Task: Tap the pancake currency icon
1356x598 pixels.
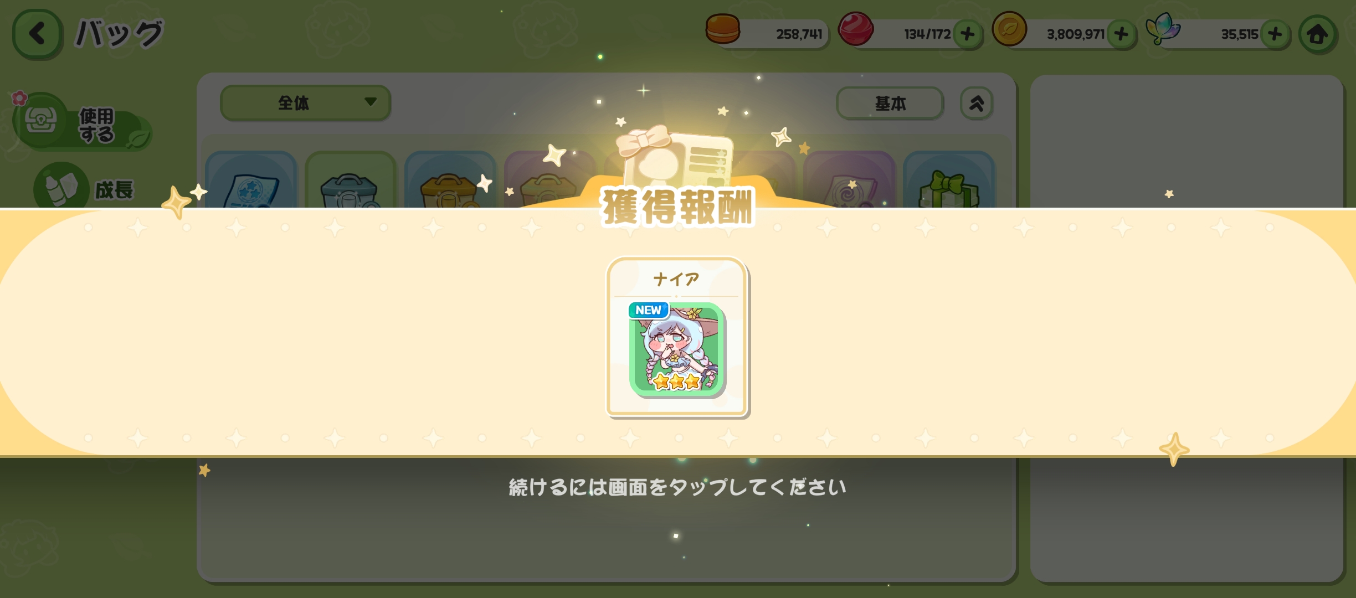Action: (723, 29)
